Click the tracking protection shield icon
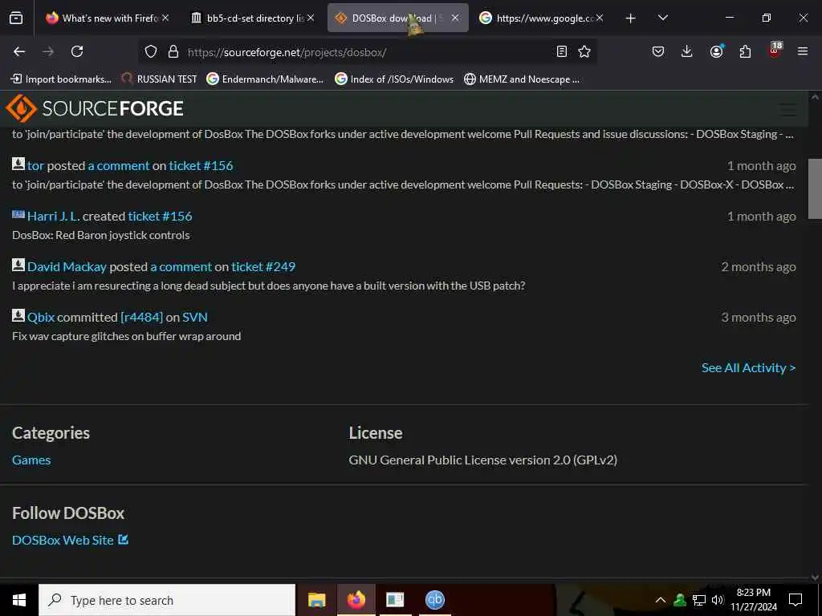This screenshot has height=616, width=822. pyautogui.click(x=151, y=51)
